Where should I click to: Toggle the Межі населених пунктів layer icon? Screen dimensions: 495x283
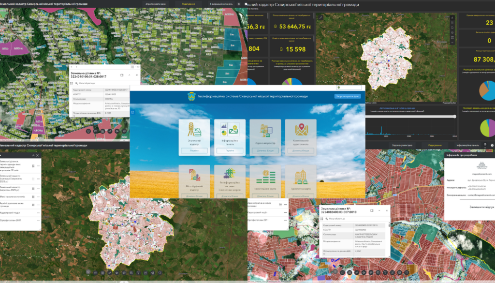[32, 196]
